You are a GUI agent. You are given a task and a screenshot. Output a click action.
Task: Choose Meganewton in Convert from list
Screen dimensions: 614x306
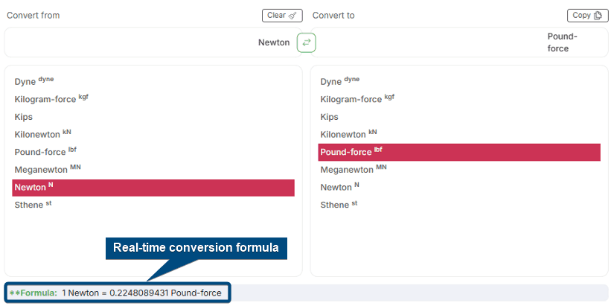click(x=48, y=170)
